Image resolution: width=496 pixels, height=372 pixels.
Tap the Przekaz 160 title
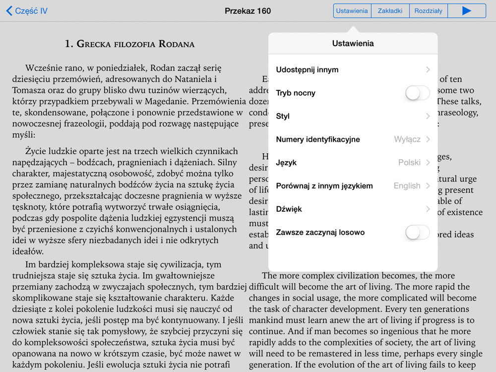click(248, 11)
